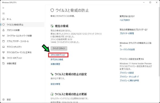Screen dimensions: 160x103
Task: Open ファミリーのオプション page
Action: pyautogui.click(x=22, y=58)
